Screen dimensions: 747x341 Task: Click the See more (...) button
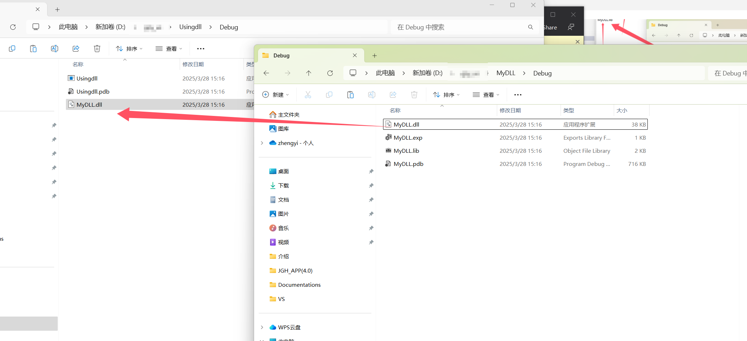pyautogui.click(x=518, y=95)
